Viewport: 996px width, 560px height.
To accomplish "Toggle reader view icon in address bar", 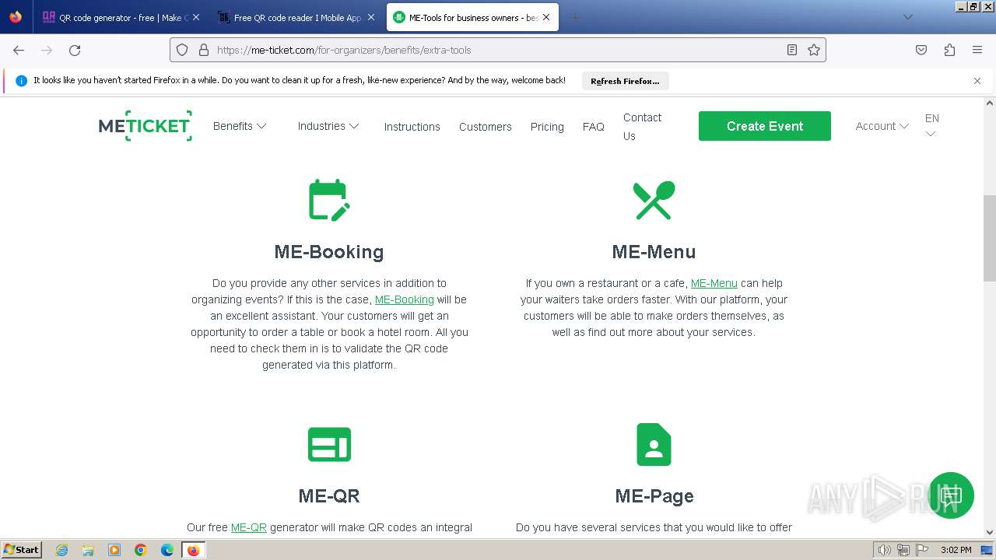I will pyautogui.click(x=792, y=50).
